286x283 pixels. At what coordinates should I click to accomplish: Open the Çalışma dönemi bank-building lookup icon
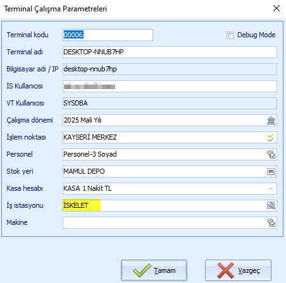pos(271,121)
